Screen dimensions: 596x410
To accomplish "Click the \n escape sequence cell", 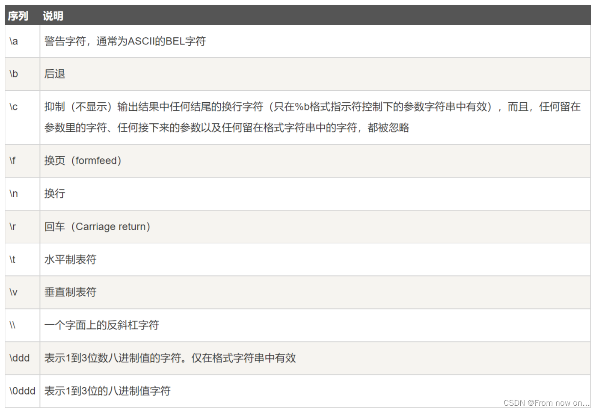I will pyautogui.click(x=13, y=193).
